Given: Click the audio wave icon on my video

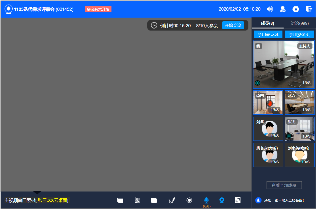Looking at the screenshot, I should 257,83.
